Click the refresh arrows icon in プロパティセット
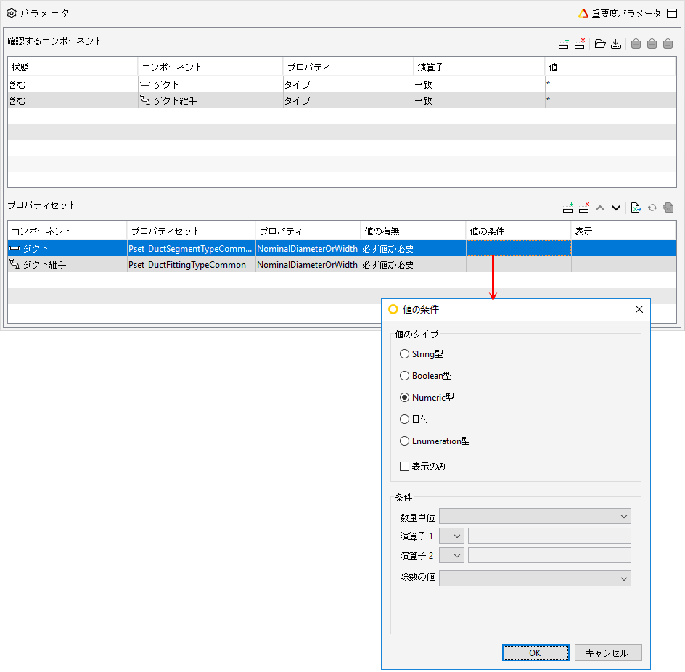The image size is (685, 672). pyautogui.click(x=652, y=208)
